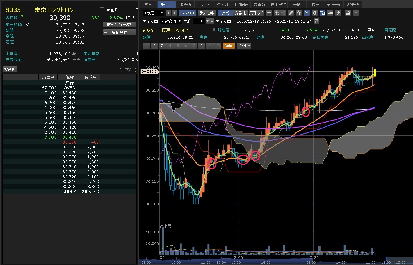
Task: Click the 取引注意・規制 button
Action: [x=120, y=25]
